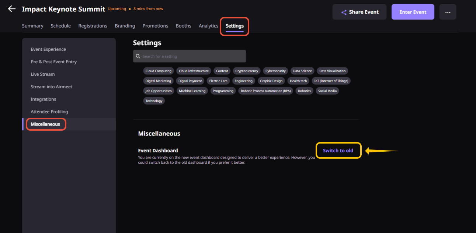Toggle the Cryptocurrency tag
Image resolution: width=476 pixels, height=233 pixels.
[247, 71]
